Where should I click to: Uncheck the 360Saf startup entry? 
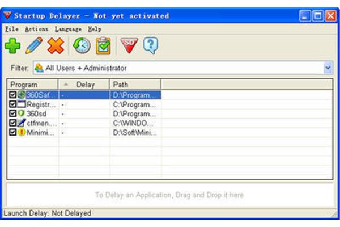(13, 95)
